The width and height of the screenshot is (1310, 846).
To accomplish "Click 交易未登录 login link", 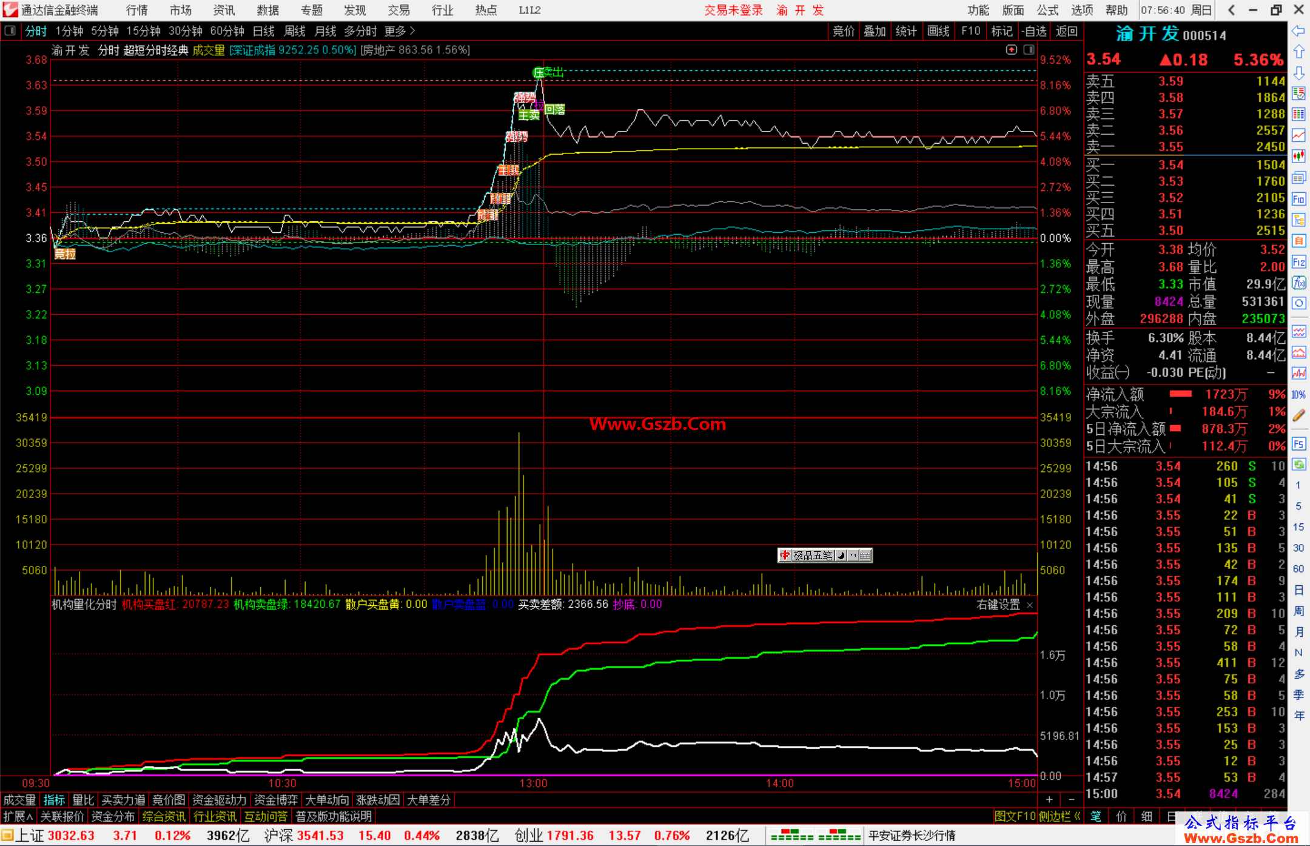I will pos(733,10).
